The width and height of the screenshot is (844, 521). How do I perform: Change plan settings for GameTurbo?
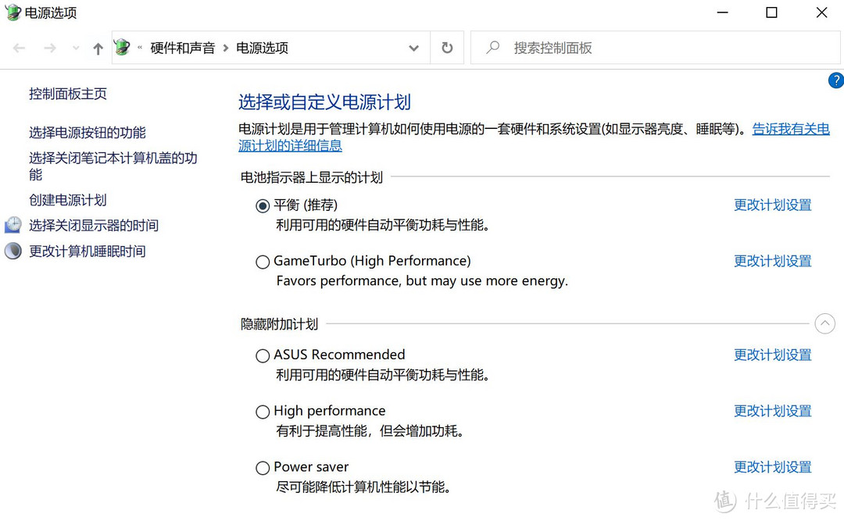773,261
